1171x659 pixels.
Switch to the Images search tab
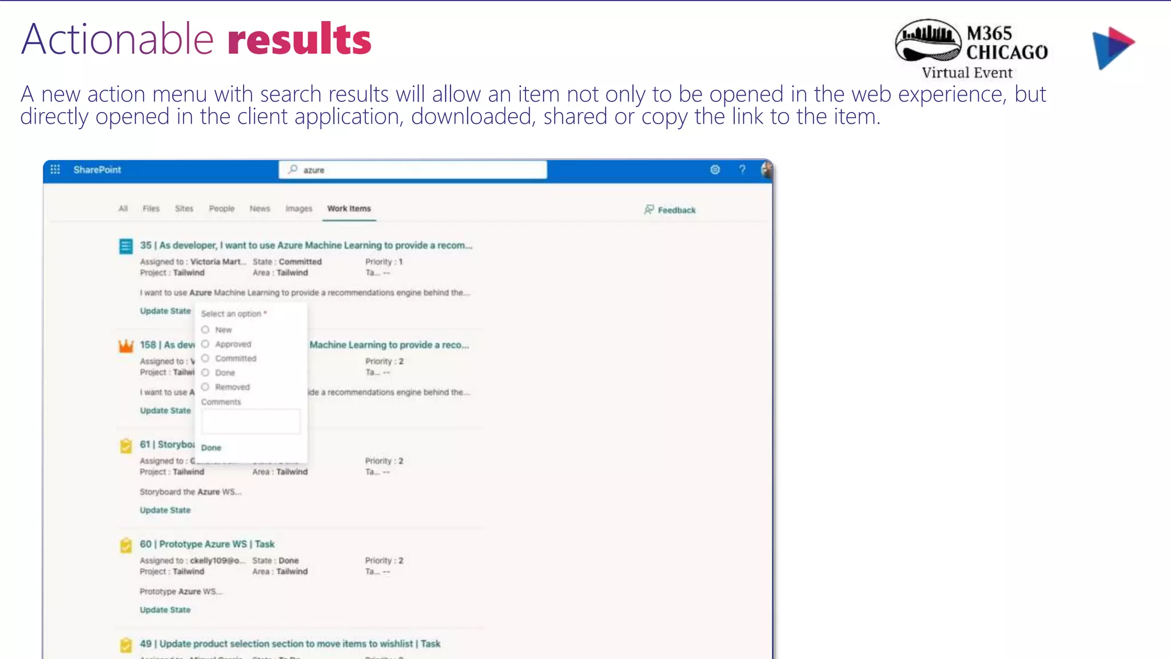299,208
